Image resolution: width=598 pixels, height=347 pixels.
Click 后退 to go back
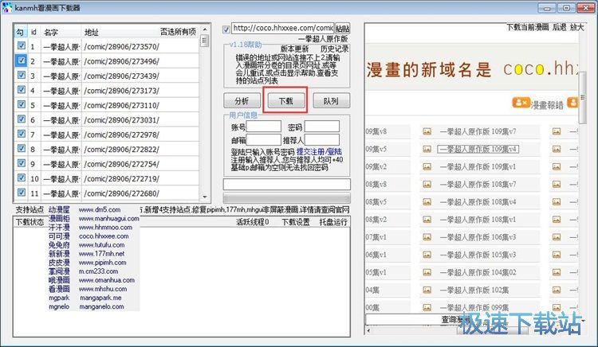[x=559, y=27]
